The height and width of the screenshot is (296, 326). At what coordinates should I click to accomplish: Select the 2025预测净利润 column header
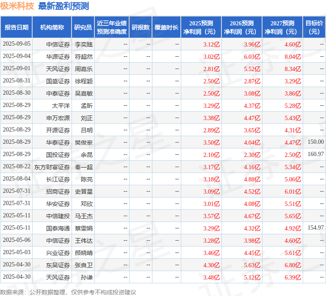tap(201, 27)
